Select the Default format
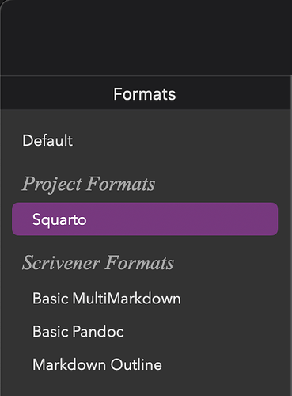Viewport: 292px width, 396px height. 47,140
